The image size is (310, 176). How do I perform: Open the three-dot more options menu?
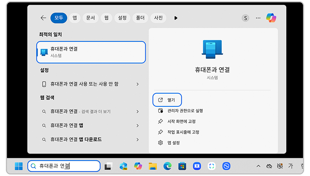(258, 18)
